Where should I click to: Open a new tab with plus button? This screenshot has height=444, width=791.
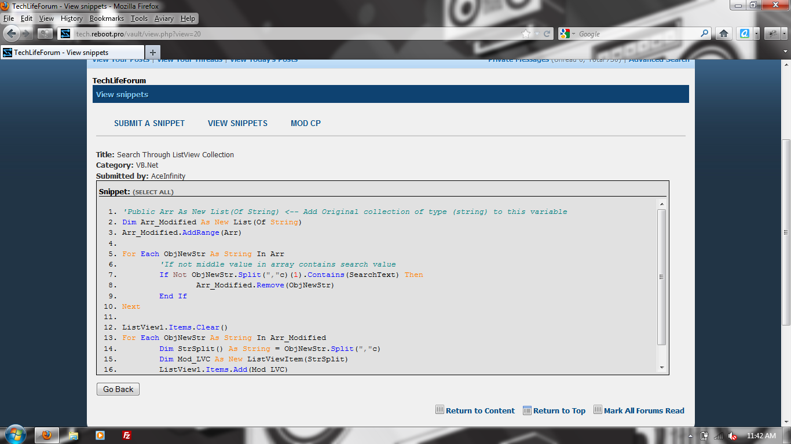pyautogui.click(x=153, y=52)
